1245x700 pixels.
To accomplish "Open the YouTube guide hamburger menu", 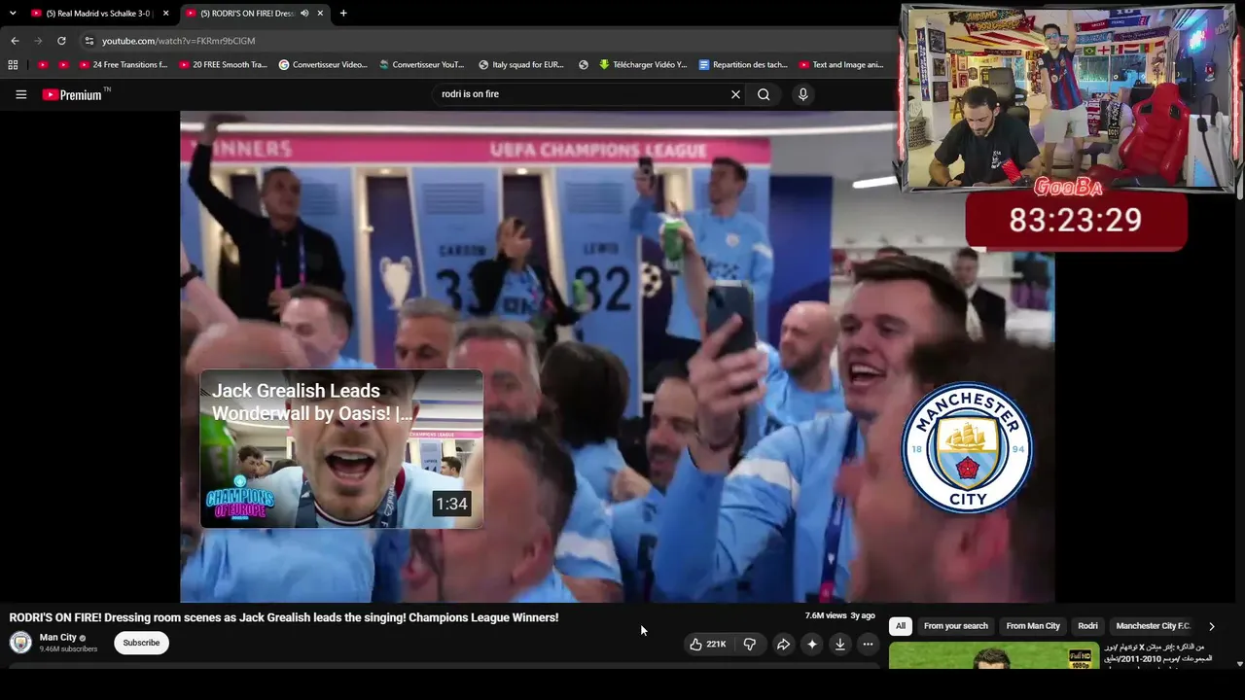I will pyautogui.click(x=20, y=94).
